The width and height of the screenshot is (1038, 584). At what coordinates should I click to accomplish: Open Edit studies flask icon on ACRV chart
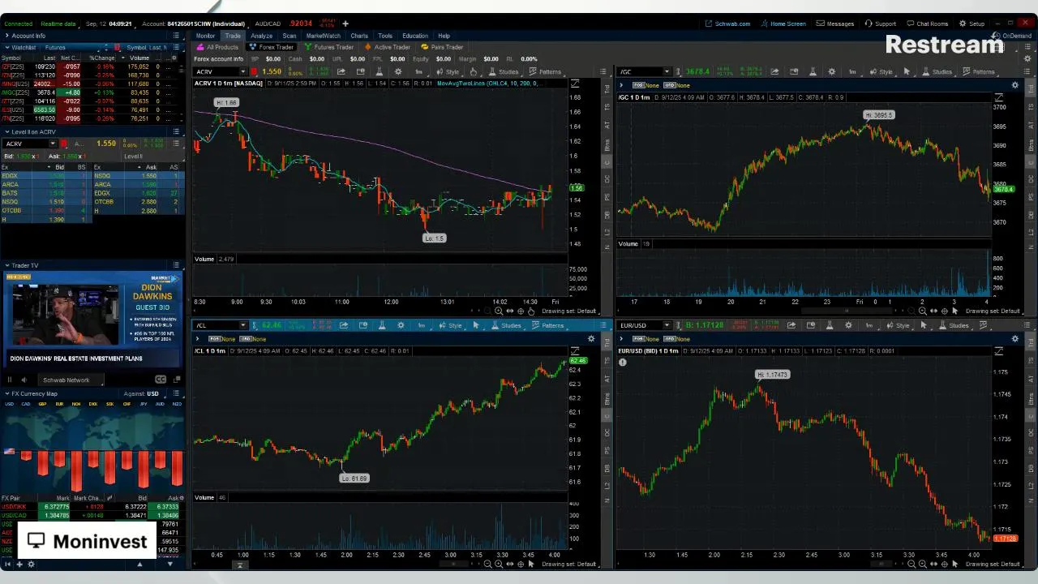379,71
